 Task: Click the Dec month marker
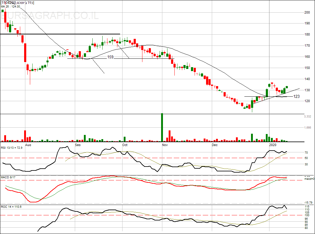[x=214, y=145]
